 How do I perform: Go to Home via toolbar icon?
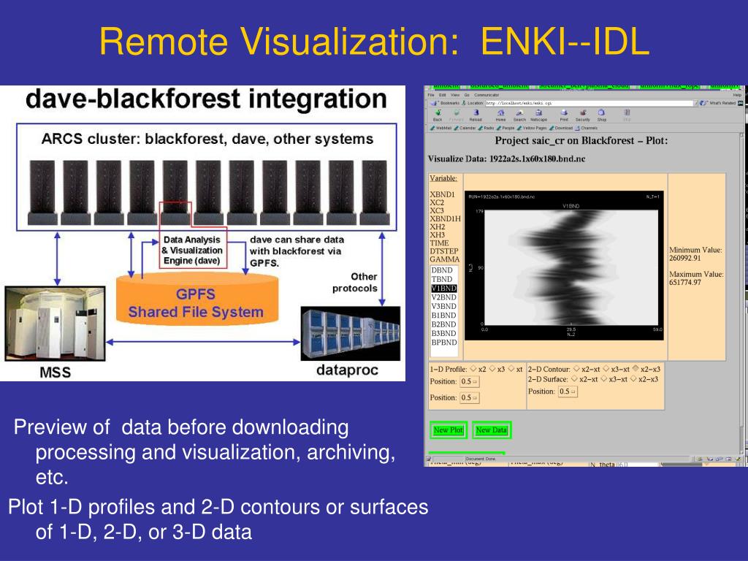coord(500,113)
